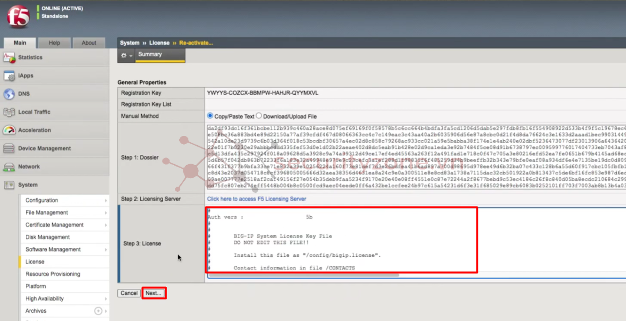Open the Software Management menu item
Image resolution: width=626 pixels, height=321 pixels.
[x=64, y=249]
